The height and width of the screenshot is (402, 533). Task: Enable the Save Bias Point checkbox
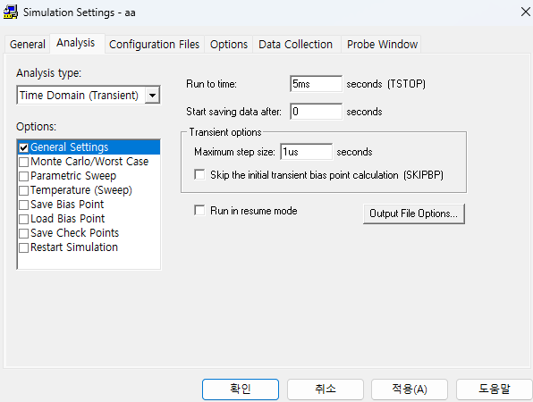[x=24, y=205]
